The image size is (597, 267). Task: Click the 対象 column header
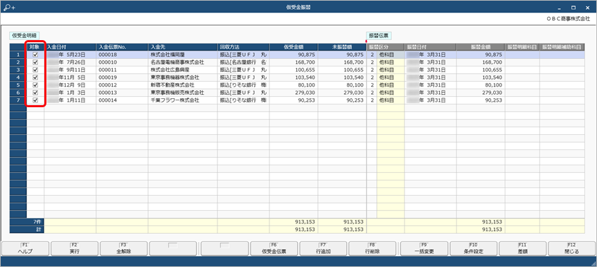tap(35, 47)
